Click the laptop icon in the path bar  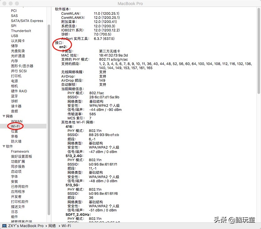4,226
